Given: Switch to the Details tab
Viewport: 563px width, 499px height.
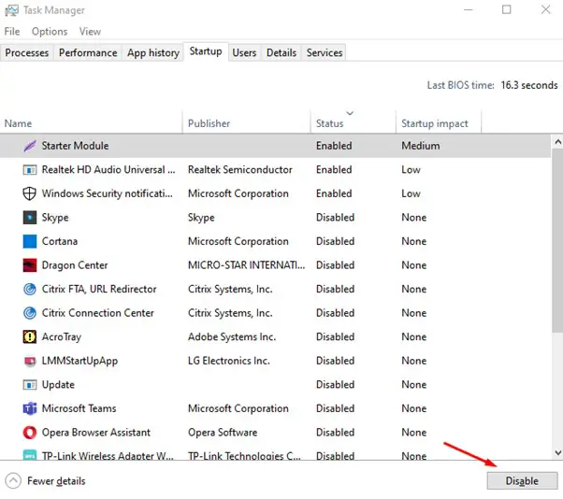Looking at the screenshot, I should tap(281, 52).
